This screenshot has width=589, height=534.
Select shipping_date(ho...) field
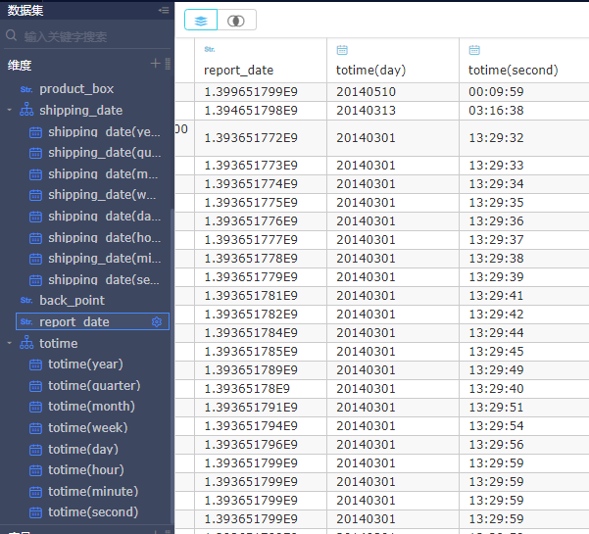105,238
